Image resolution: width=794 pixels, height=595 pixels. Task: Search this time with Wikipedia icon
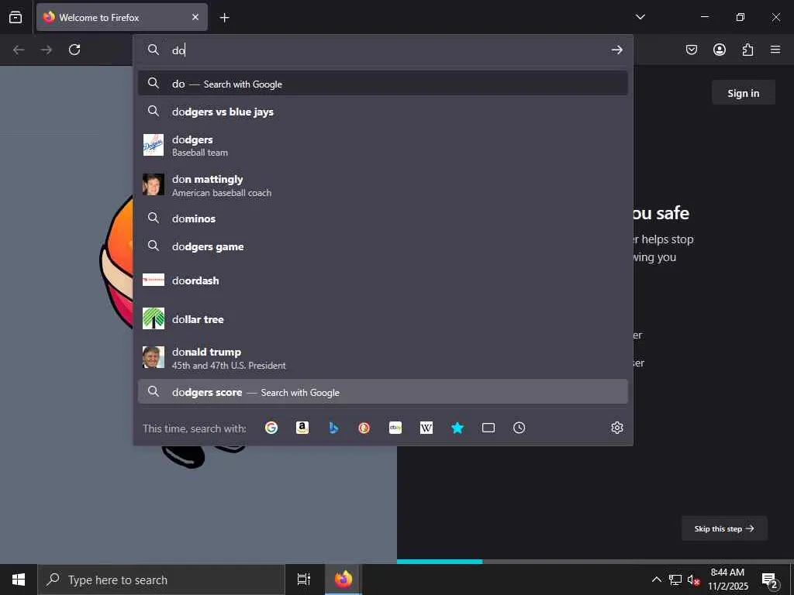pos(426,428)
